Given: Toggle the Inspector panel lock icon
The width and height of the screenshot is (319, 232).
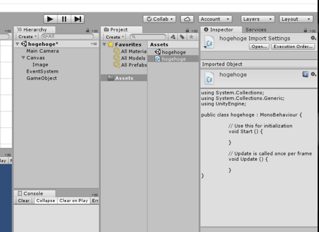Looking at the screenshot, I should point(305,30).
